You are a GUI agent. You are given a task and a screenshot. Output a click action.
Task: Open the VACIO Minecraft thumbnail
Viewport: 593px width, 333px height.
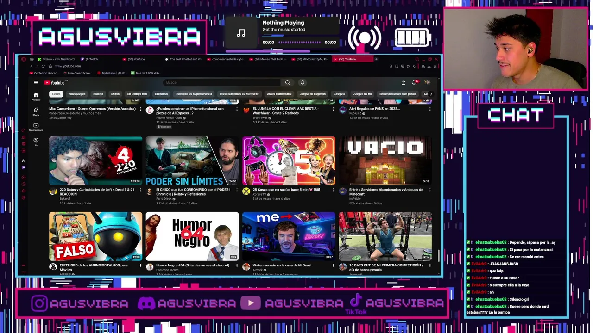385,160
